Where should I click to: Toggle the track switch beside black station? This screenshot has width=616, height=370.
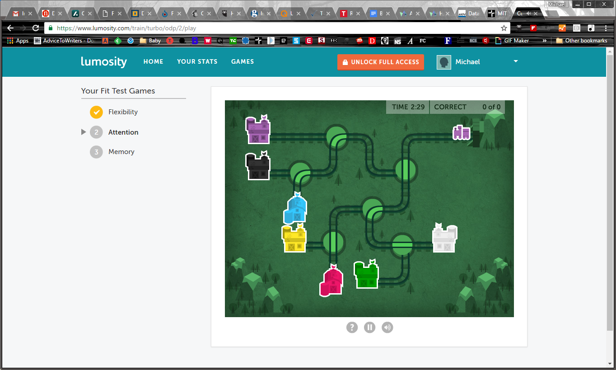[300, 172]
